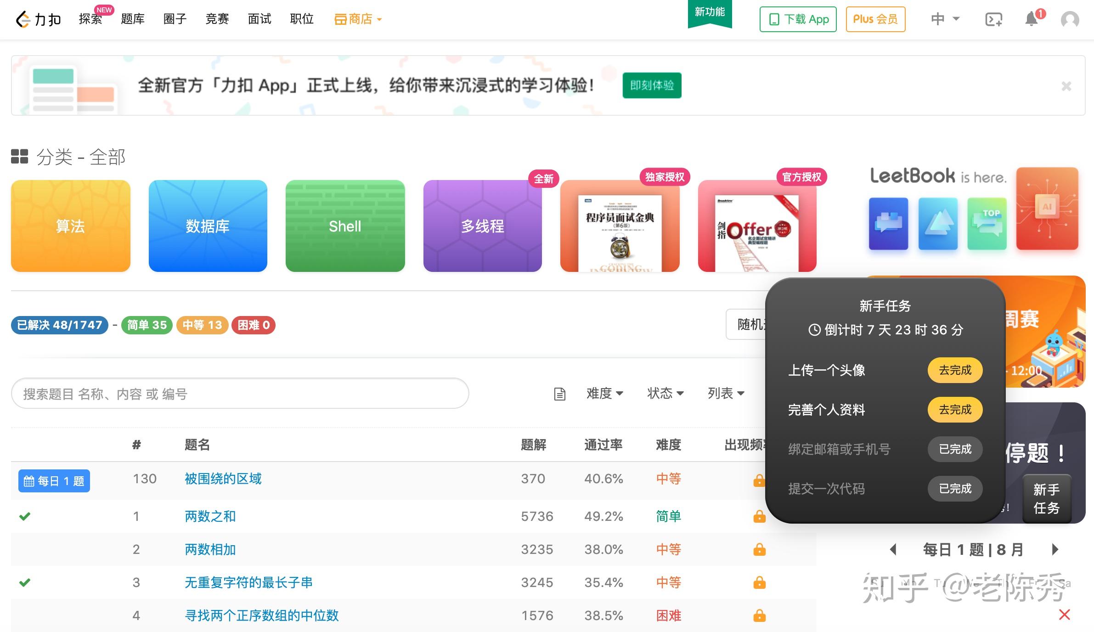Click the document list icon beside 难度
Screen dimensions: 1094x632
559,394
